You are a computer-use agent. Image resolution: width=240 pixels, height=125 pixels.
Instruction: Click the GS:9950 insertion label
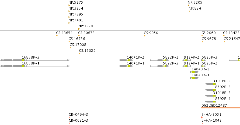point(151,33)
